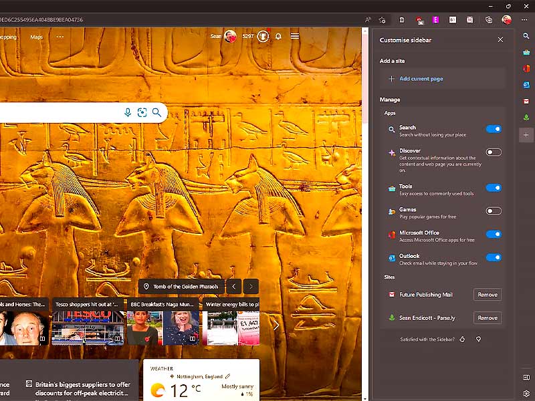Turn off the Tools app toggle

tap(494, 188)
